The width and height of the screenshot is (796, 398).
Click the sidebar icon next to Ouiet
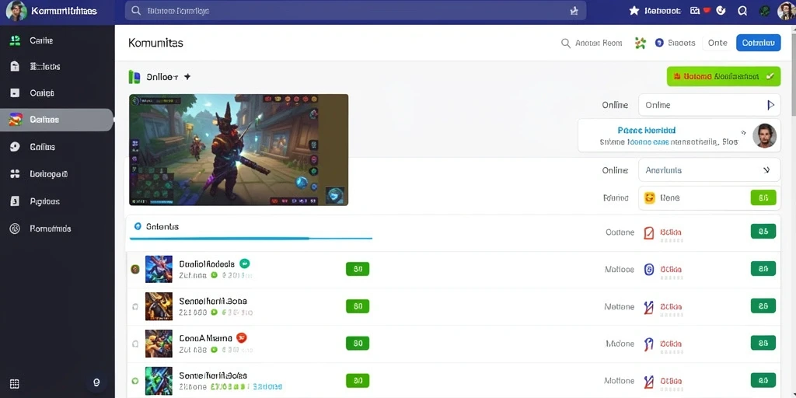tap(15, 93)
